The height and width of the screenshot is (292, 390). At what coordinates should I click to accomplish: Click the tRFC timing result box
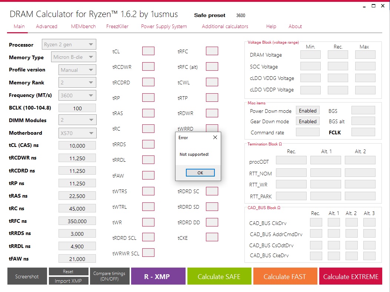click(x=212, y=51)
